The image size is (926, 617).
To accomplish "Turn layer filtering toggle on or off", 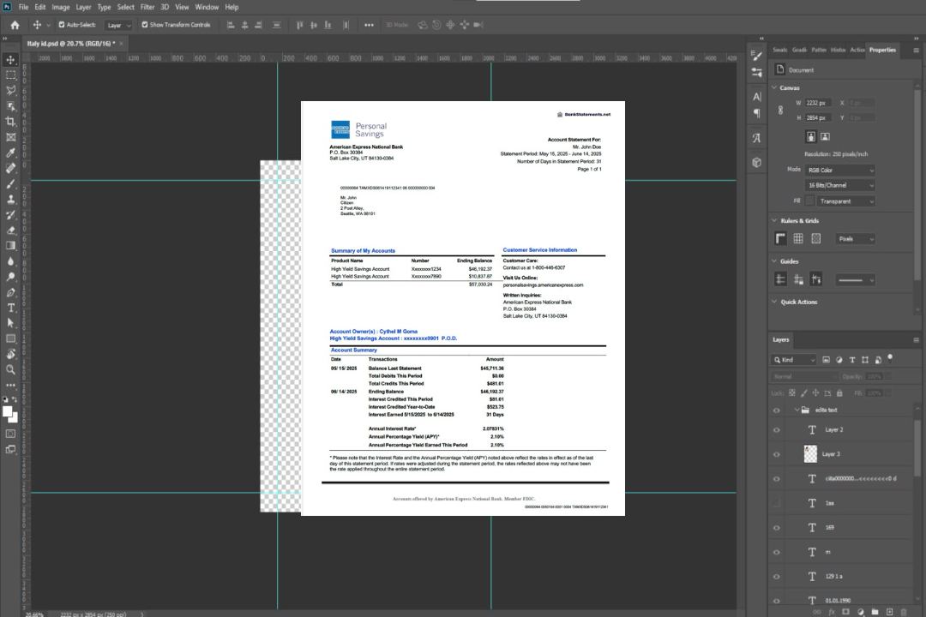I will (891, 358).
